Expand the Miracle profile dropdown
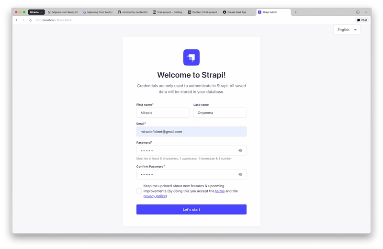 (x=36, y=12)
